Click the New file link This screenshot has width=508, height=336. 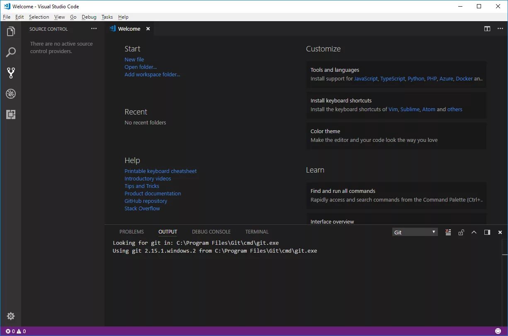point(134,59)
